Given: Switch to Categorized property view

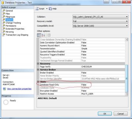Looking at the screenshot, I should [39, 35].
